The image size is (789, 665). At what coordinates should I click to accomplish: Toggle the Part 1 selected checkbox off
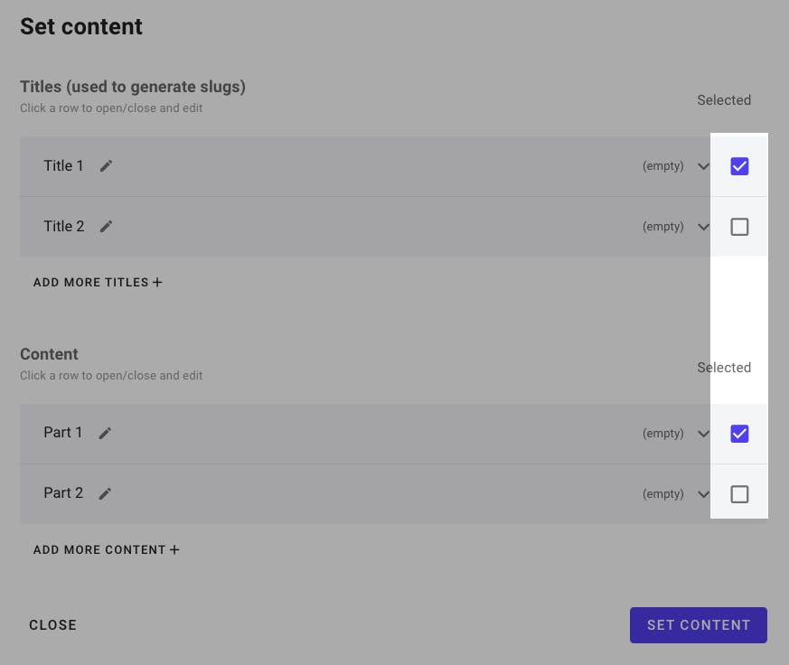click(x=739, y=434)
